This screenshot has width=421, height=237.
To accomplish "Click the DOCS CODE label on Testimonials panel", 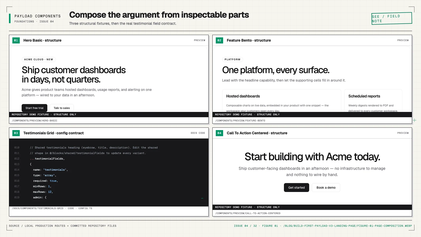I will (198, 133).
